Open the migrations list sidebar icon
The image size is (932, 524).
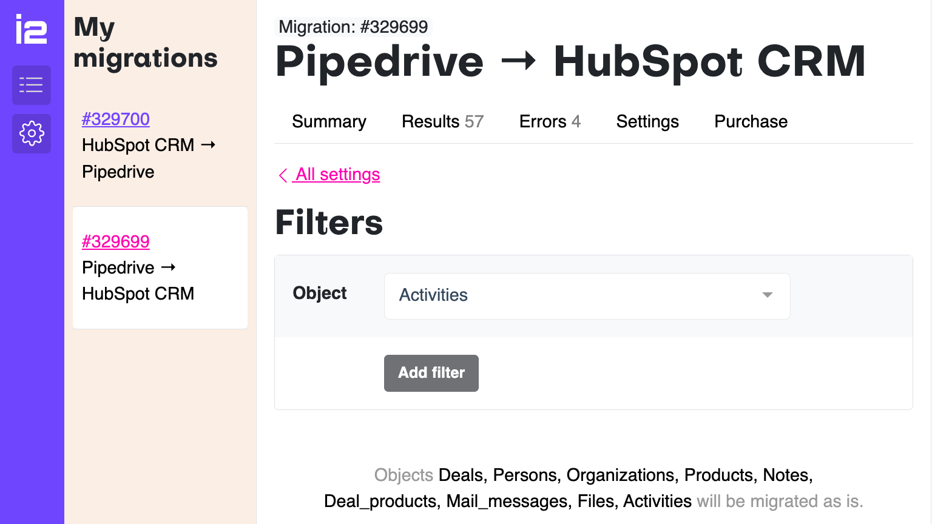pos(32,85)
